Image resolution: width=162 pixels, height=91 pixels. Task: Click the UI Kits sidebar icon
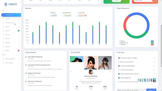(x=3, y=19)
